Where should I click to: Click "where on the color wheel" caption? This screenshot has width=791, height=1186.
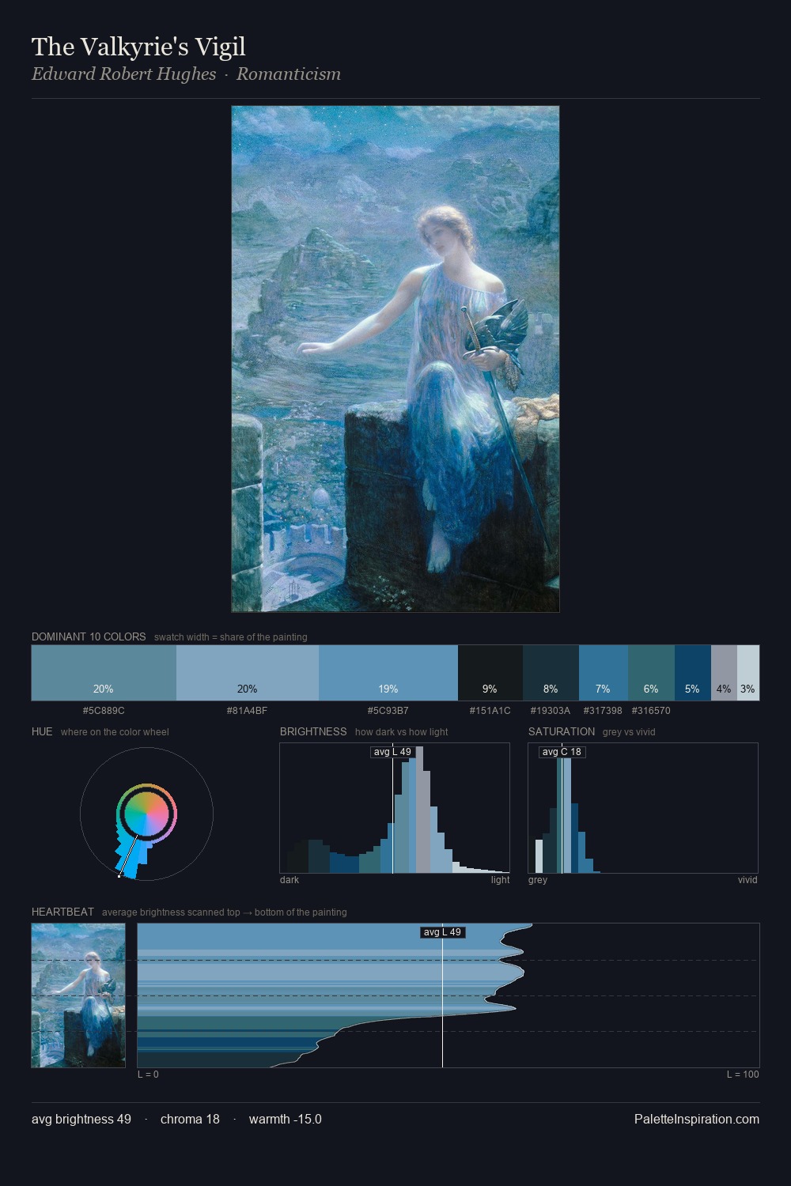click(x=115, y=732)
